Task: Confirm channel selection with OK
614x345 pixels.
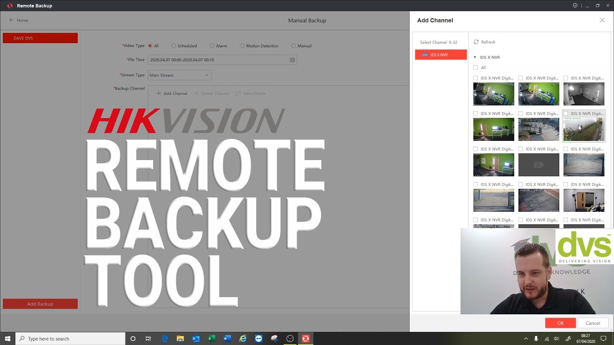Action: point(560,323)
